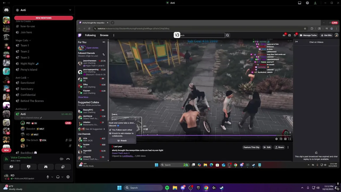Viewport: 341px width, 192px height.
Task: Collapse the For You sidebar arrow
Action: tap(104, 42)
